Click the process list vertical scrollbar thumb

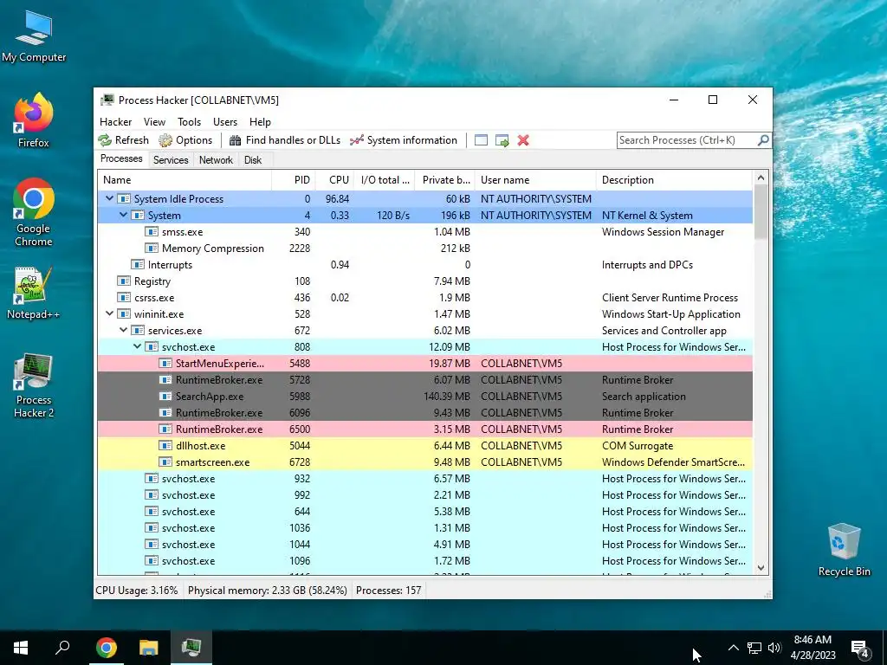(x=761, y=211)
